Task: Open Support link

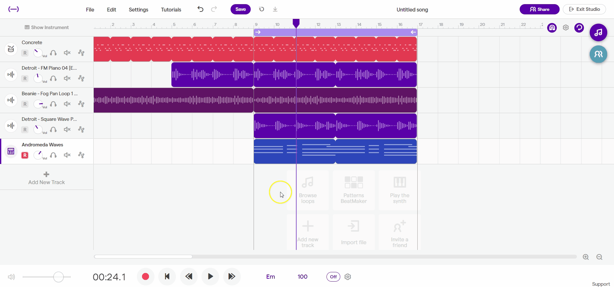Action: point(601,284)
